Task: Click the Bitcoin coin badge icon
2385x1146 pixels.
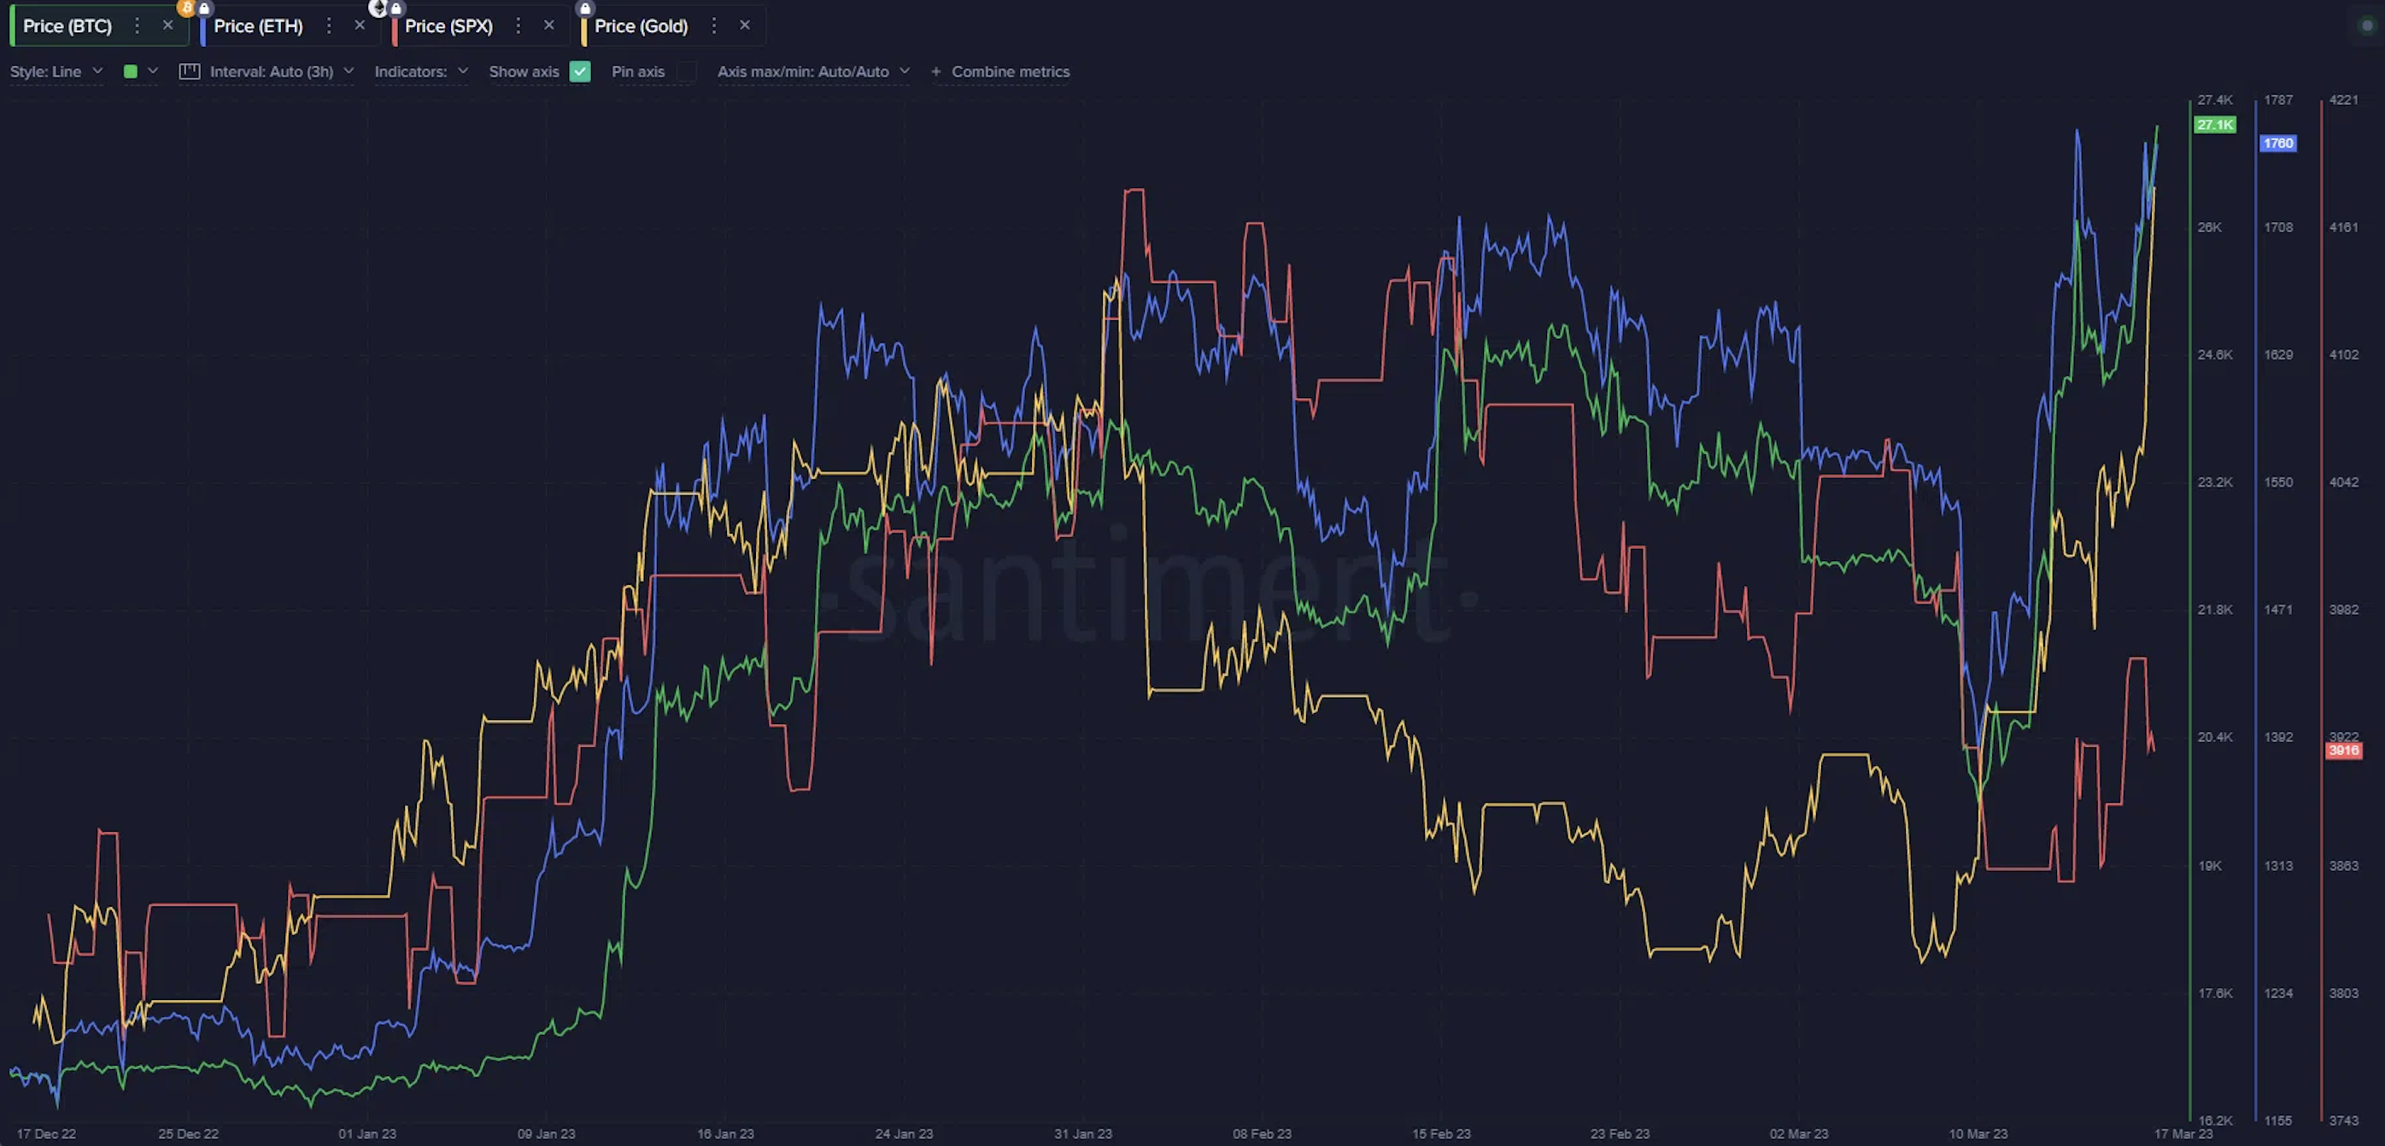Action: click(187, 9)
